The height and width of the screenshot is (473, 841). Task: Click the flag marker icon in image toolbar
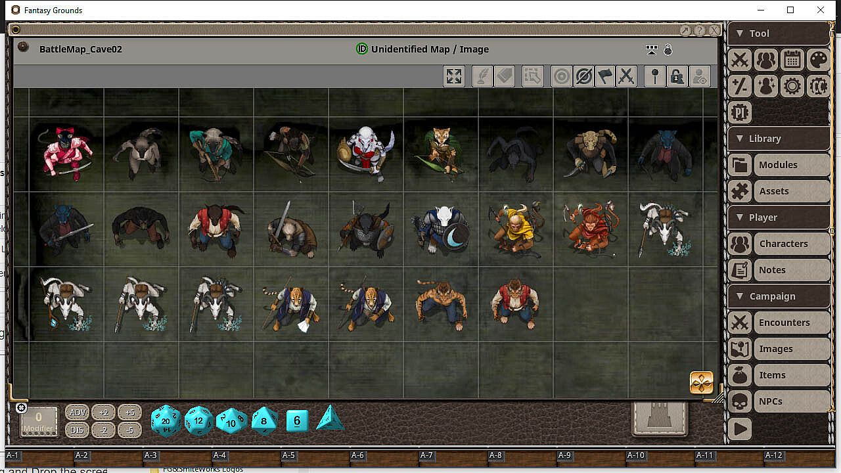tap(605, 76)
